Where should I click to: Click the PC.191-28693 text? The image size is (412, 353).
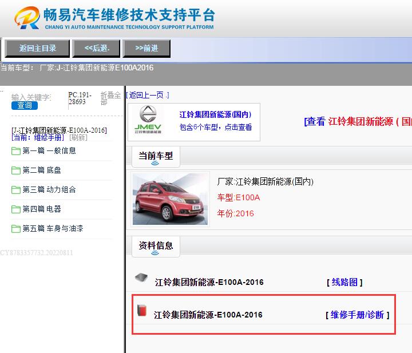tap(80, 98)
